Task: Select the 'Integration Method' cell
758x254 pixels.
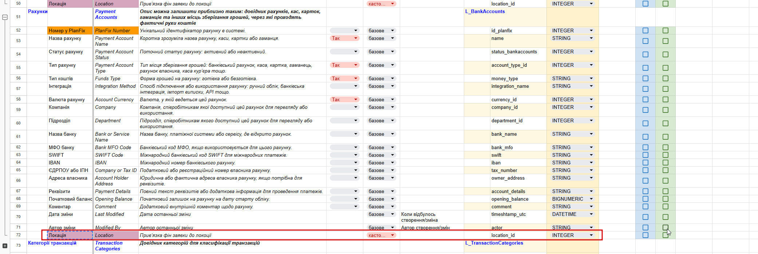Action: coord(116,89)
